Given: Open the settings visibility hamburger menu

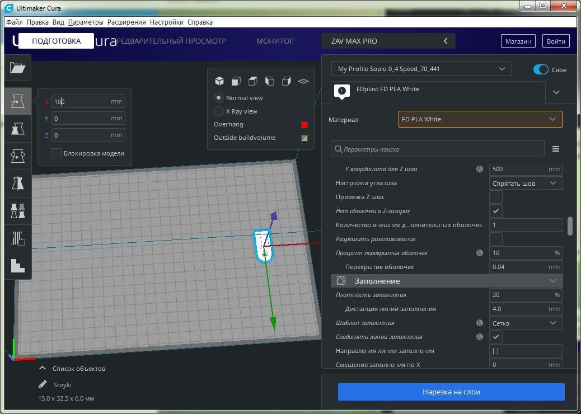Looking at the screenshot, I should coord(555,149).
